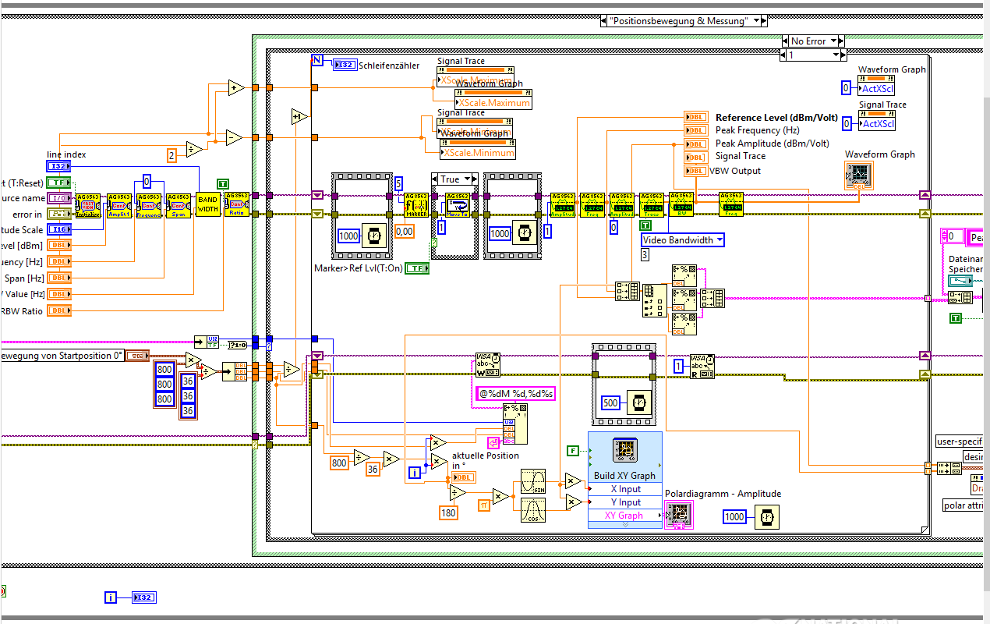Go to next case of True structure

point(474,179)
